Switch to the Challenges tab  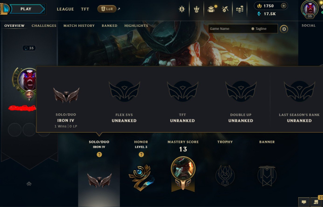point(44,25)
